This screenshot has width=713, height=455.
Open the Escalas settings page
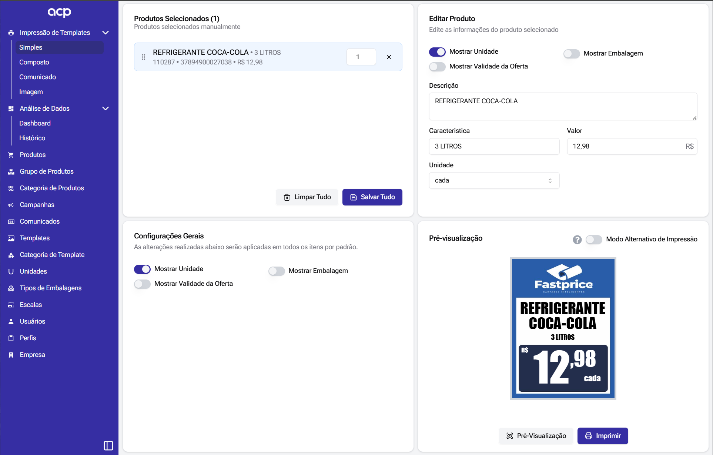pyautogui.click(x=31, y=304)
